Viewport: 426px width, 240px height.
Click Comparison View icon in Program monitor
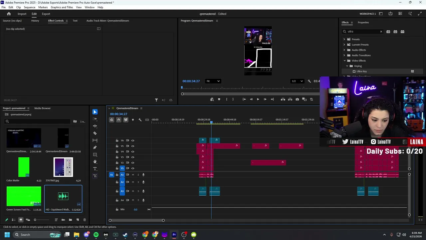click(x=305, y=99)
